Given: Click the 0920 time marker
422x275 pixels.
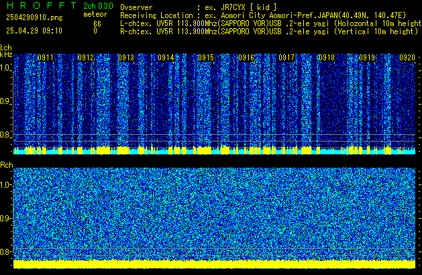Looking at the screenshot, I should click(407, 58).
